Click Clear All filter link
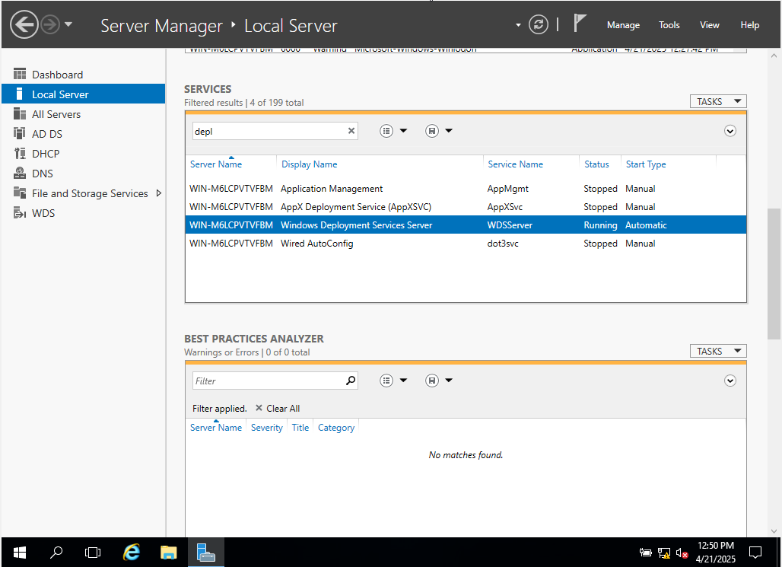The width and height of the screenshot is (782, 567). (x=278, y=408)
